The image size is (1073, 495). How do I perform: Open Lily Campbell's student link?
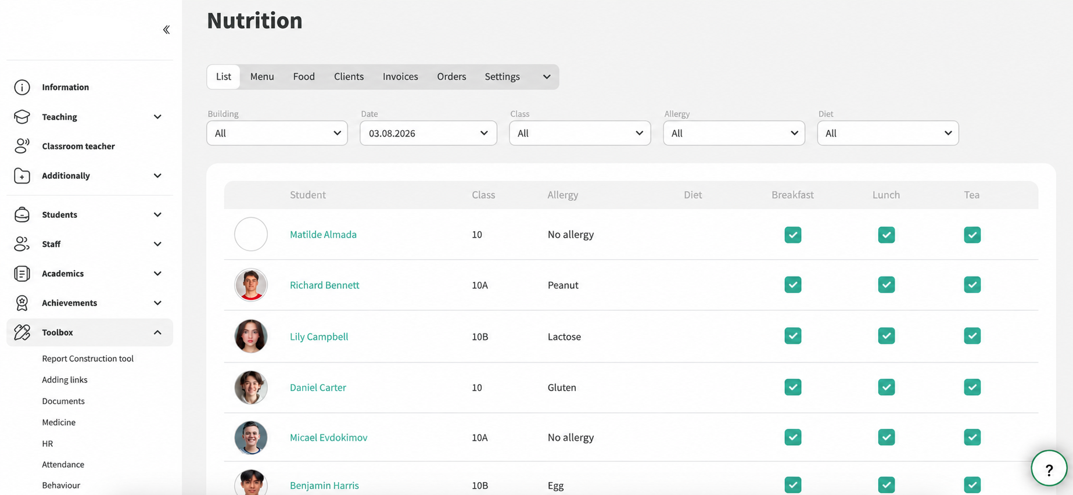tap(319, 336)
